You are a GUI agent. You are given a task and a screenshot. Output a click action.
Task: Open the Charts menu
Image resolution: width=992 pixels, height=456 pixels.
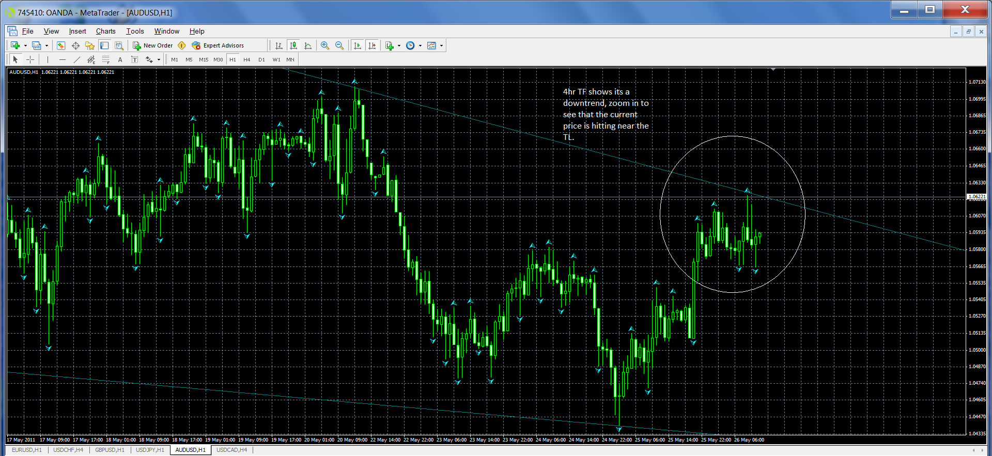pyautogui.click(x=105, y=31)
